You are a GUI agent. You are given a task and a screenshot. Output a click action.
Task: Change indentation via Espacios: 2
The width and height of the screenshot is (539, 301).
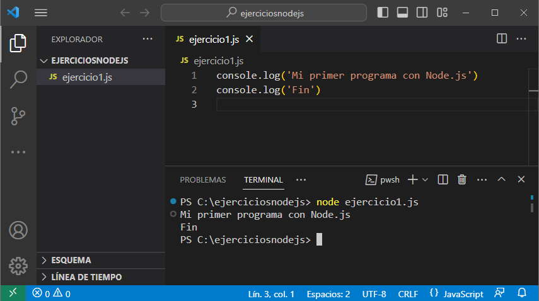tap(328, 294)
